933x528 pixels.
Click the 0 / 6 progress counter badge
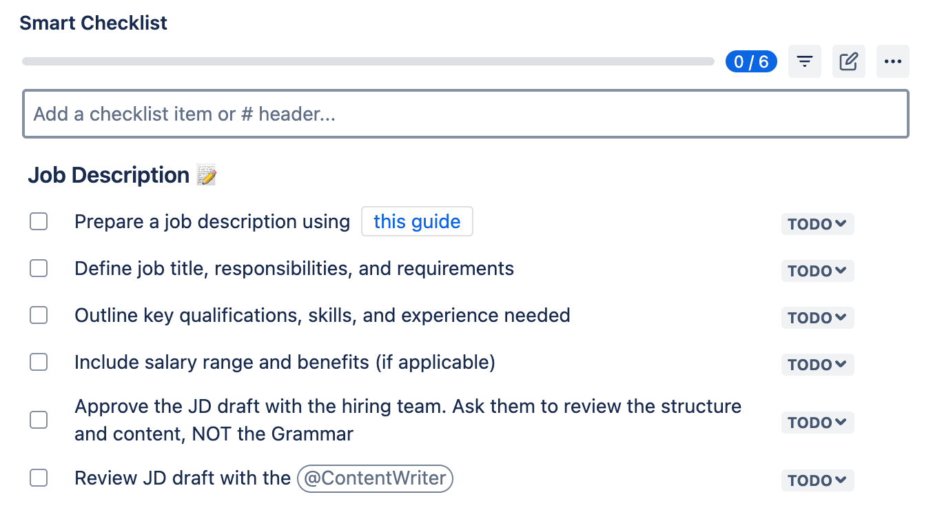(x=751, y=62)
